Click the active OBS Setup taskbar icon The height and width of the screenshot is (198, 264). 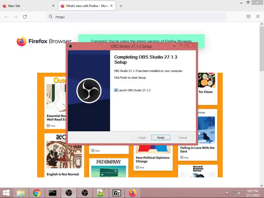69,193
